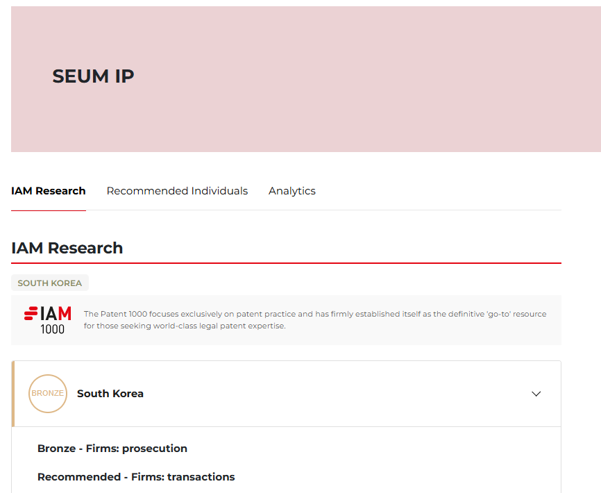Viewport: 601px width, 493px height.
Task: Collapse the South Korea panel with the chevron
Action: pyautogui.click(x=536, y=394)
